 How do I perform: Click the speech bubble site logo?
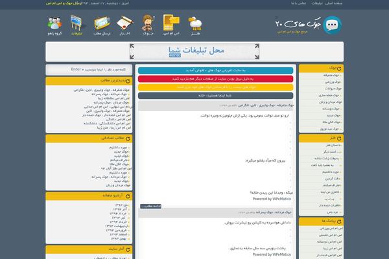[332, 25]
